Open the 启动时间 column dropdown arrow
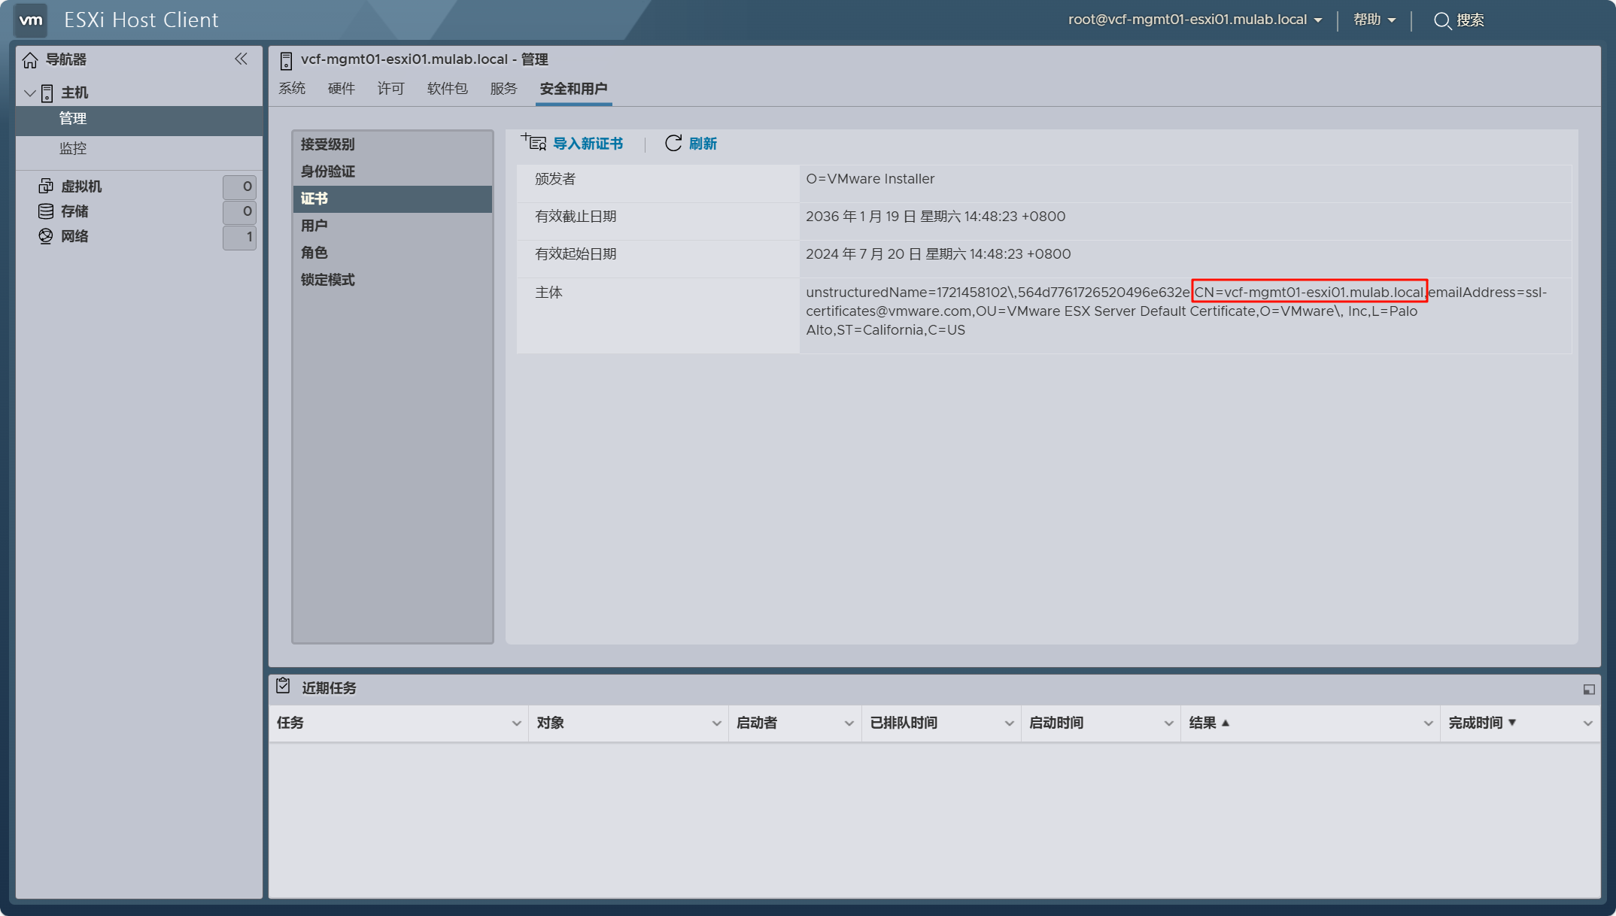 click(x=1168, y=723)
